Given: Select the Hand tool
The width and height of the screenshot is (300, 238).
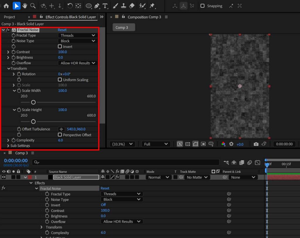Looking at the screenshot, I should point(25,6).
